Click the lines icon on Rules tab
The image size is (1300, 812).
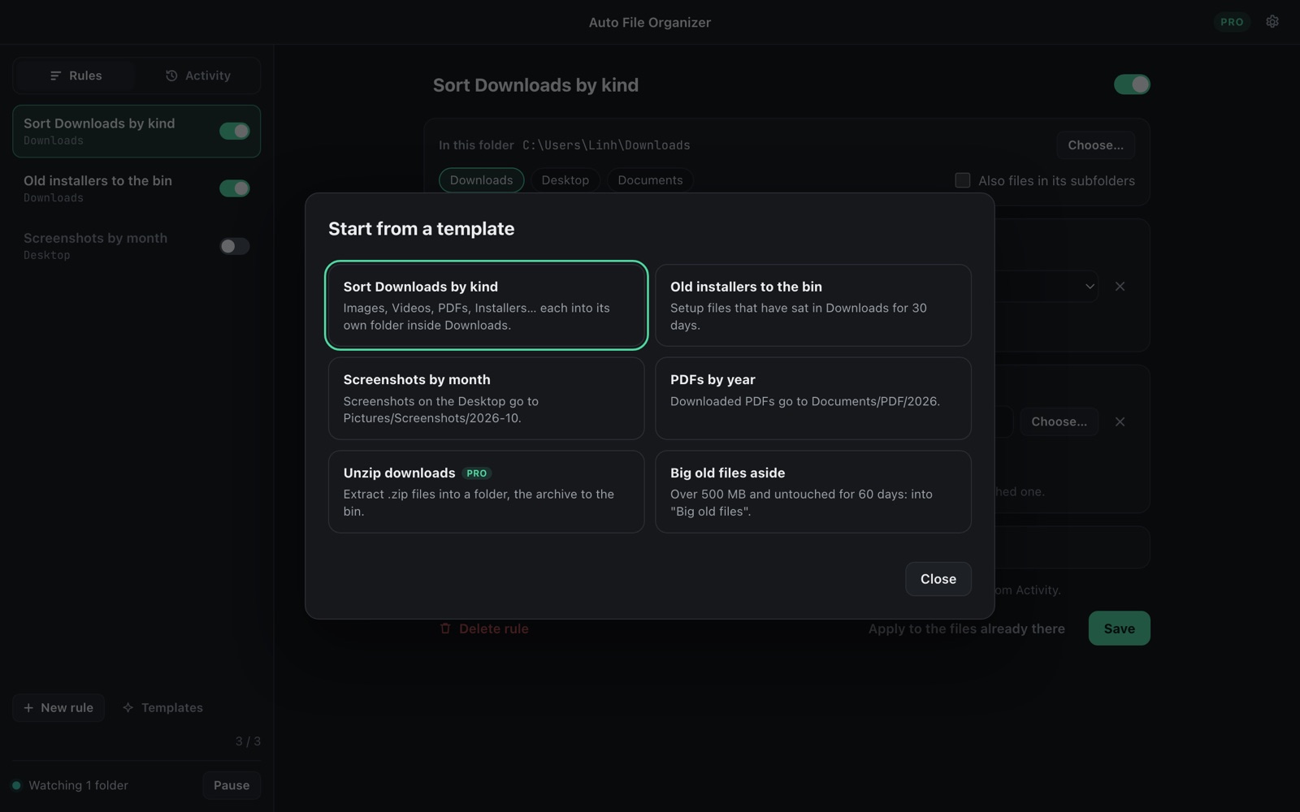(55, 76)
